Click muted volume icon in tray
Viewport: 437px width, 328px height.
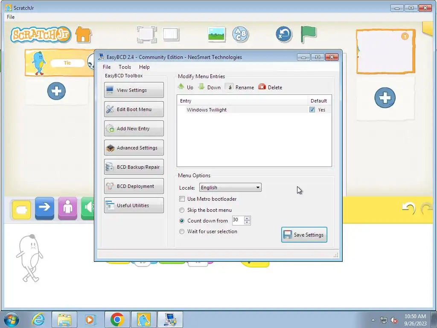[x=394, y=320]
